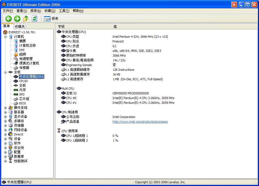Expand the 显示设备 branch
Screen dimensions: 259x186
[6, 117]
